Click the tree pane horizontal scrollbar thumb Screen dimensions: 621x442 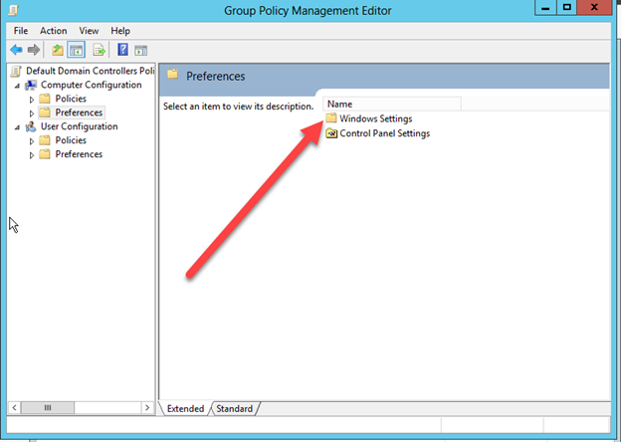point(48,407)
